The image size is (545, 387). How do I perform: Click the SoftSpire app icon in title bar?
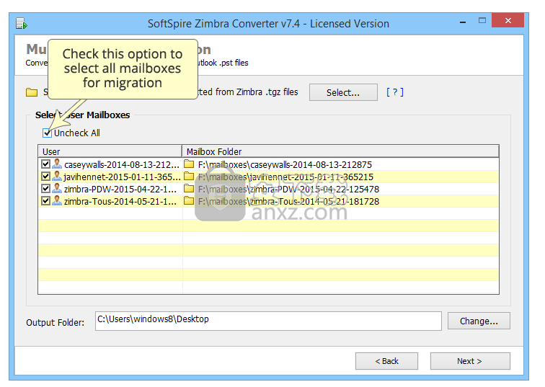22,24
